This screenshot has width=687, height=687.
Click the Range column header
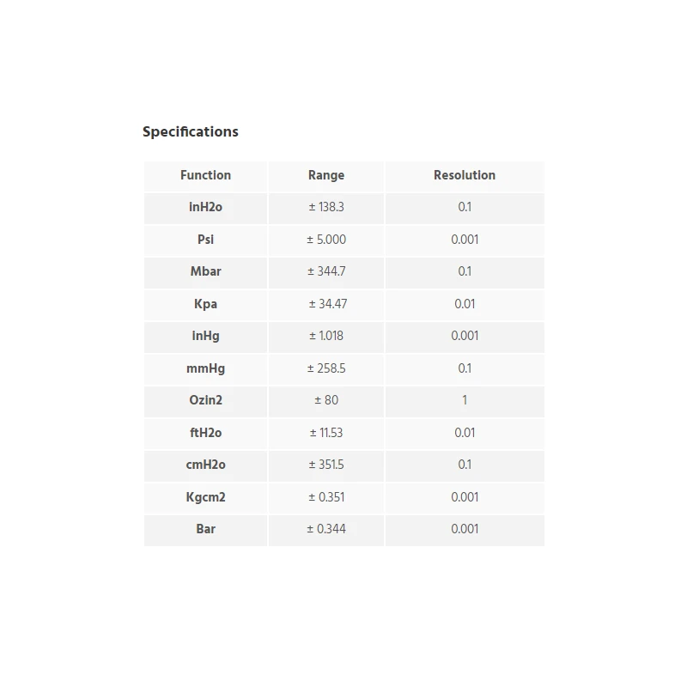(x=326, y=175)
